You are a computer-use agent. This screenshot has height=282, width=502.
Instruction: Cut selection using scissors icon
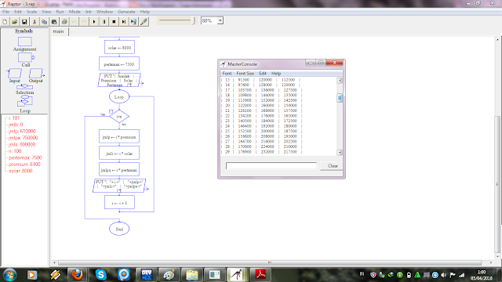[x=35, y=22]
